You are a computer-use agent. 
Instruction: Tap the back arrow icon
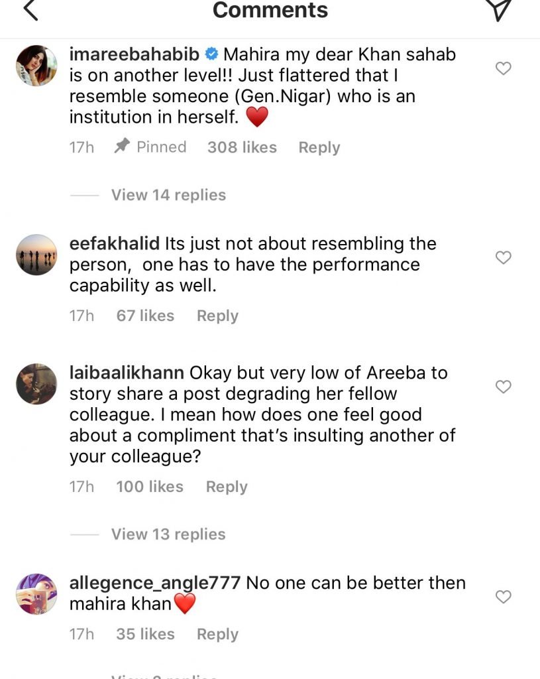coord(30,9)
